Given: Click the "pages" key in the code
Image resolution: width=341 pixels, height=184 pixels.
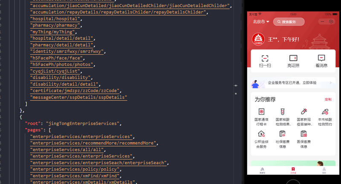Looking at the screenshot, I should (x=34, y=130).
